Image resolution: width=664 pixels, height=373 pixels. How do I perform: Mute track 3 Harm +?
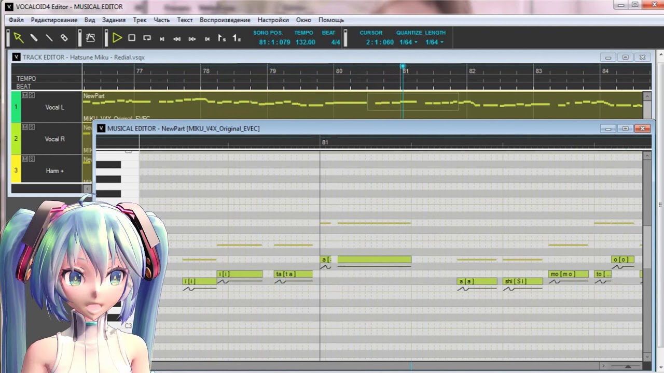pos(25,159)
